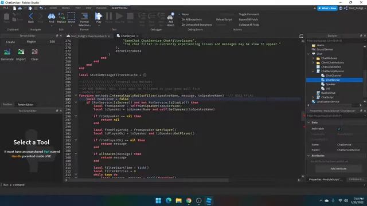Click the share icon near the username
Screen dimensions: 367x206
(346, 8)
